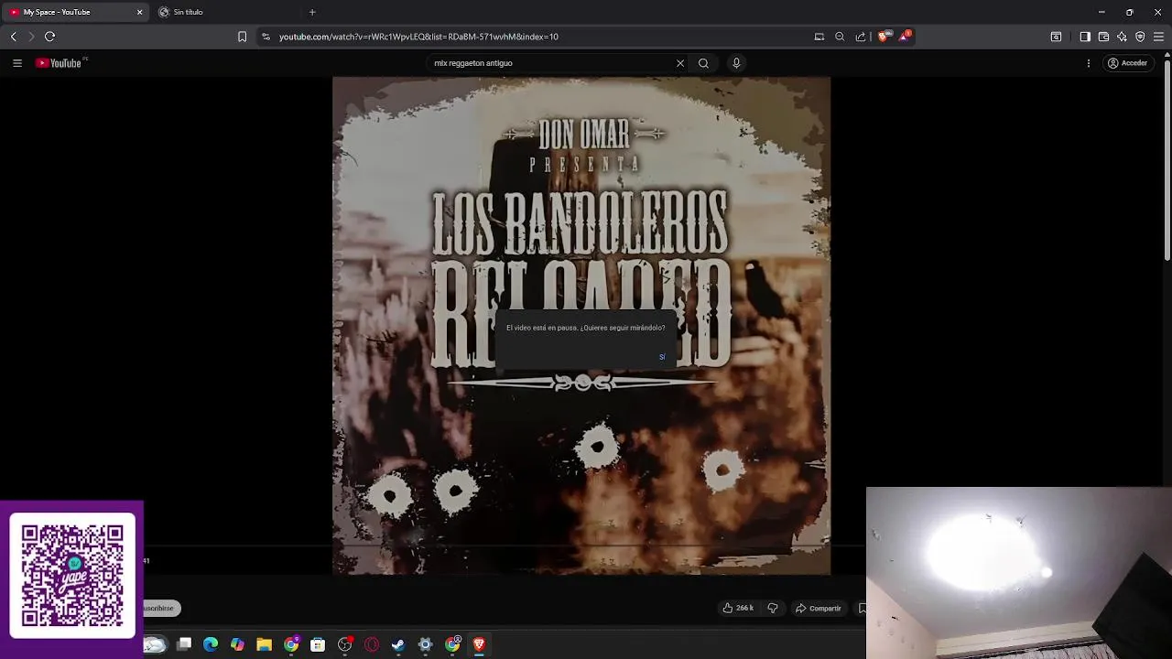This screenshot has width=1172, height=659.
Task: Bookmark this page in the address bar
Action: pos(242,37)
